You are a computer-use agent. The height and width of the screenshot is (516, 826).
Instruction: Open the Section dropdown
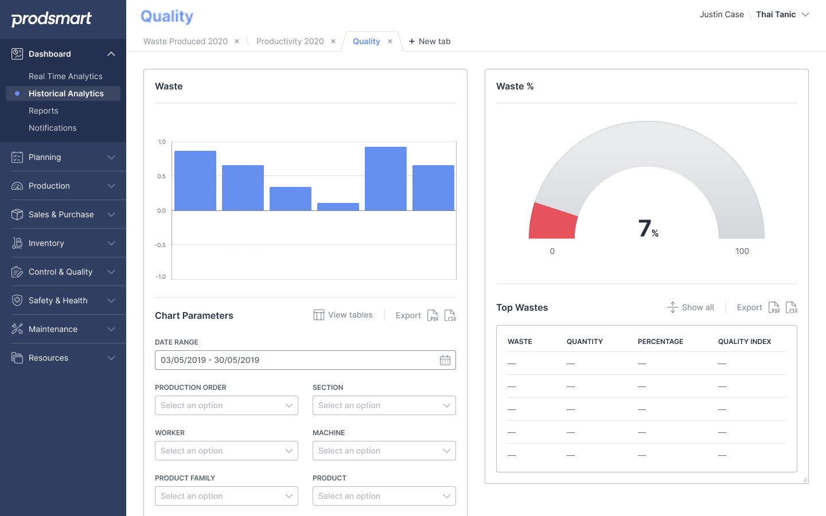coord(384,405)
